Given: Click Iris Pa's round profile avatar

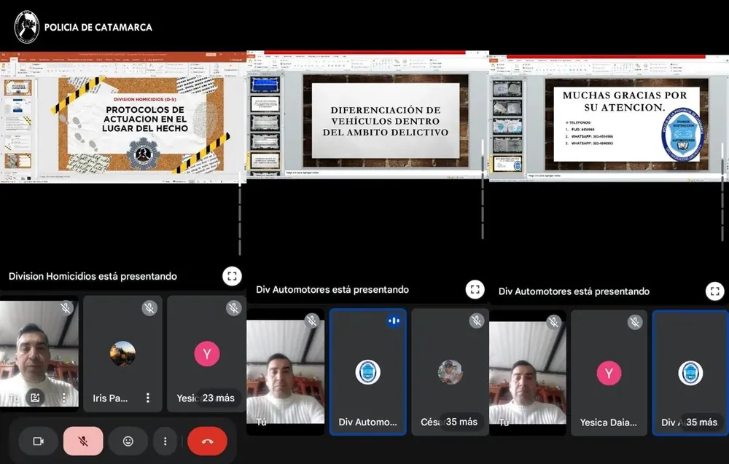Looking at the screenshot, I should 122,354.
